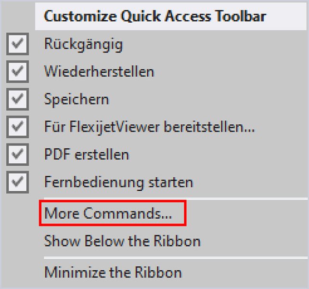
Task: Choose the Wiederherstellen menu entry text
Action: [99, 72]
